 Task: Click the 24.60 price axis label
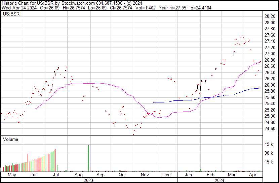270,129
